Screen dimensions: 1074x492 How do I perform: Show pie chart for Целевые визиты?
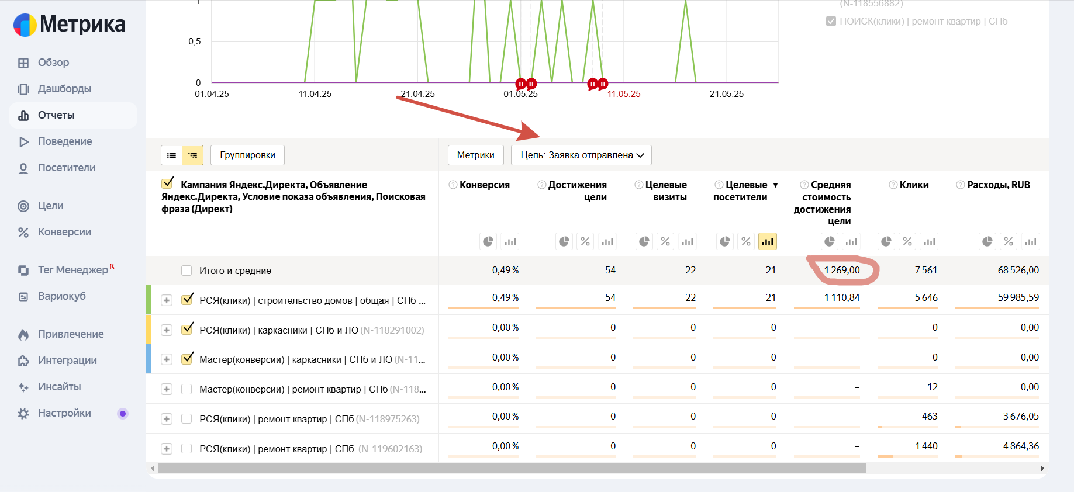644,241
